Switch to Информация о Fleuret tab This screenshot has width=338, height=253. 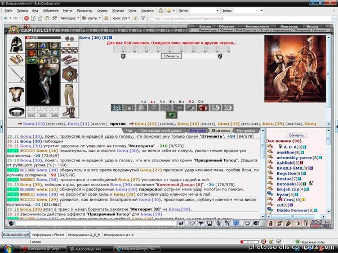click(48, 235)
